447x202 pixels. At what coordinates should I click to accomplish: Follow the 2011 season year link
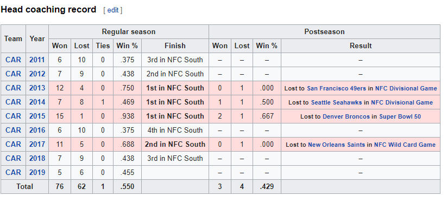coord(37,60)
